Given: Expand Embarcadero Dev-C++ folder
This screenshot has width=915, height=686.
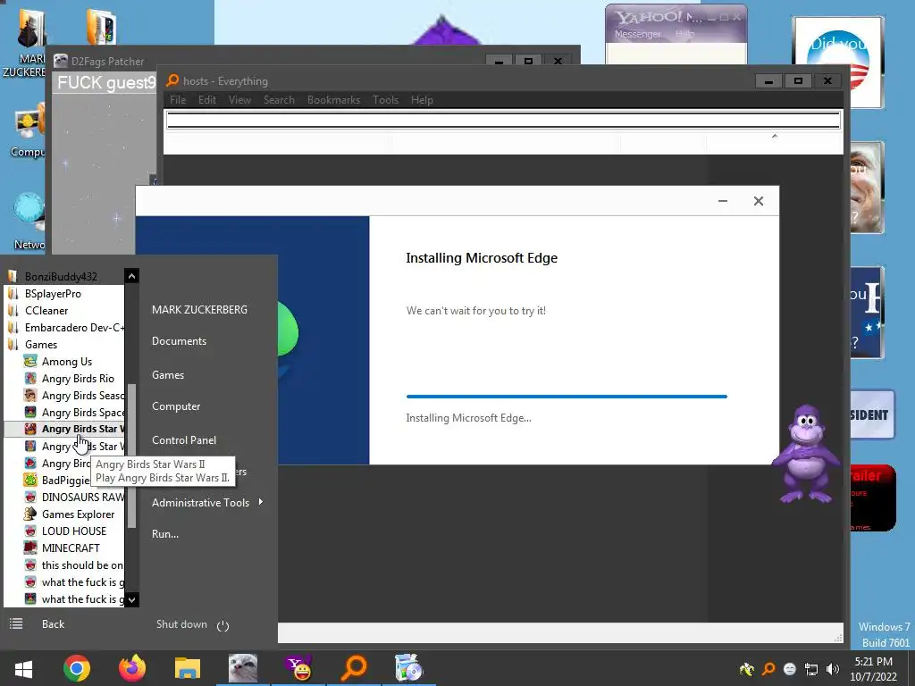Looking at the screenshot, I should pyautogui.click(x=74, y=327).
